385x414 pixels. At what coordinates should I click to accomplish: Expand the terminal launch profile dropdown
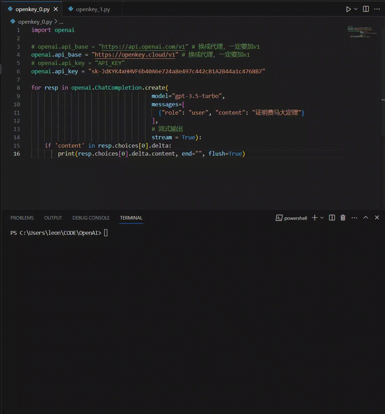coord(322,218)
